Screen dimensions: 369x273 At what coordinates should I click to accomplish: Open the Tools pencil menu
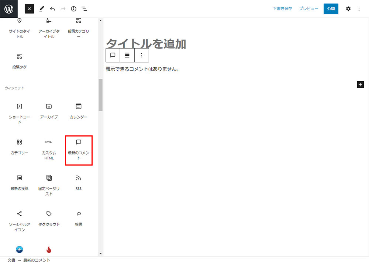coord(41,9)
